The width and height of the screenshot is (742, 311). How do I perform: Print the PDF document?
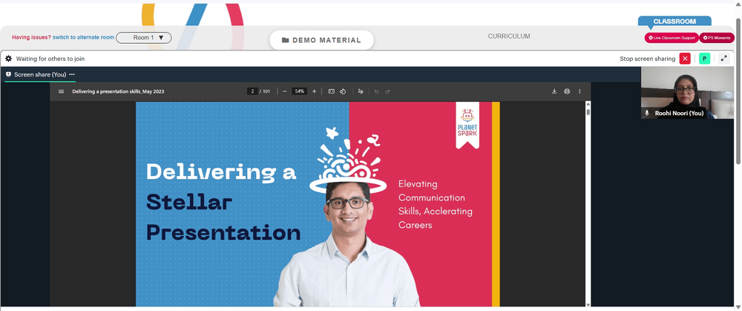pyautogui.click(x=567, y=91)
